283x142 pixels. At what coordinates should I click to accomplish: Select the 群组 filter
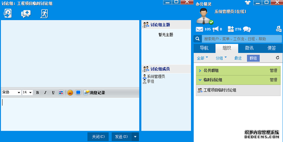(253, 58)
